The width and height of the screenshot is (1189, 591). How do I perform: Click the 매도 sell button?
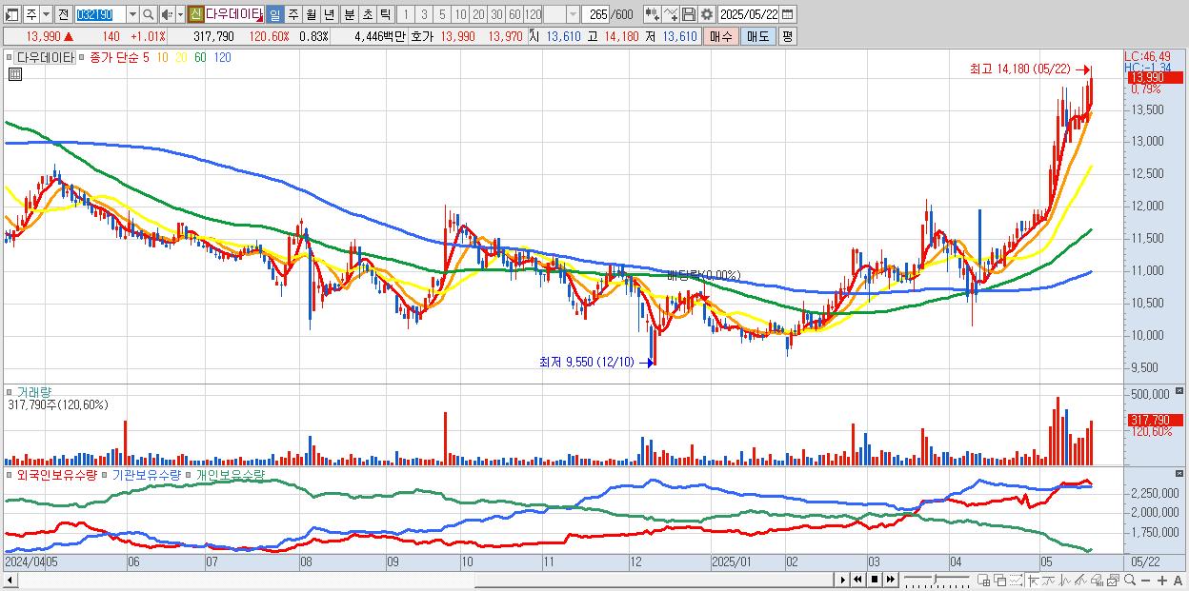757,36
